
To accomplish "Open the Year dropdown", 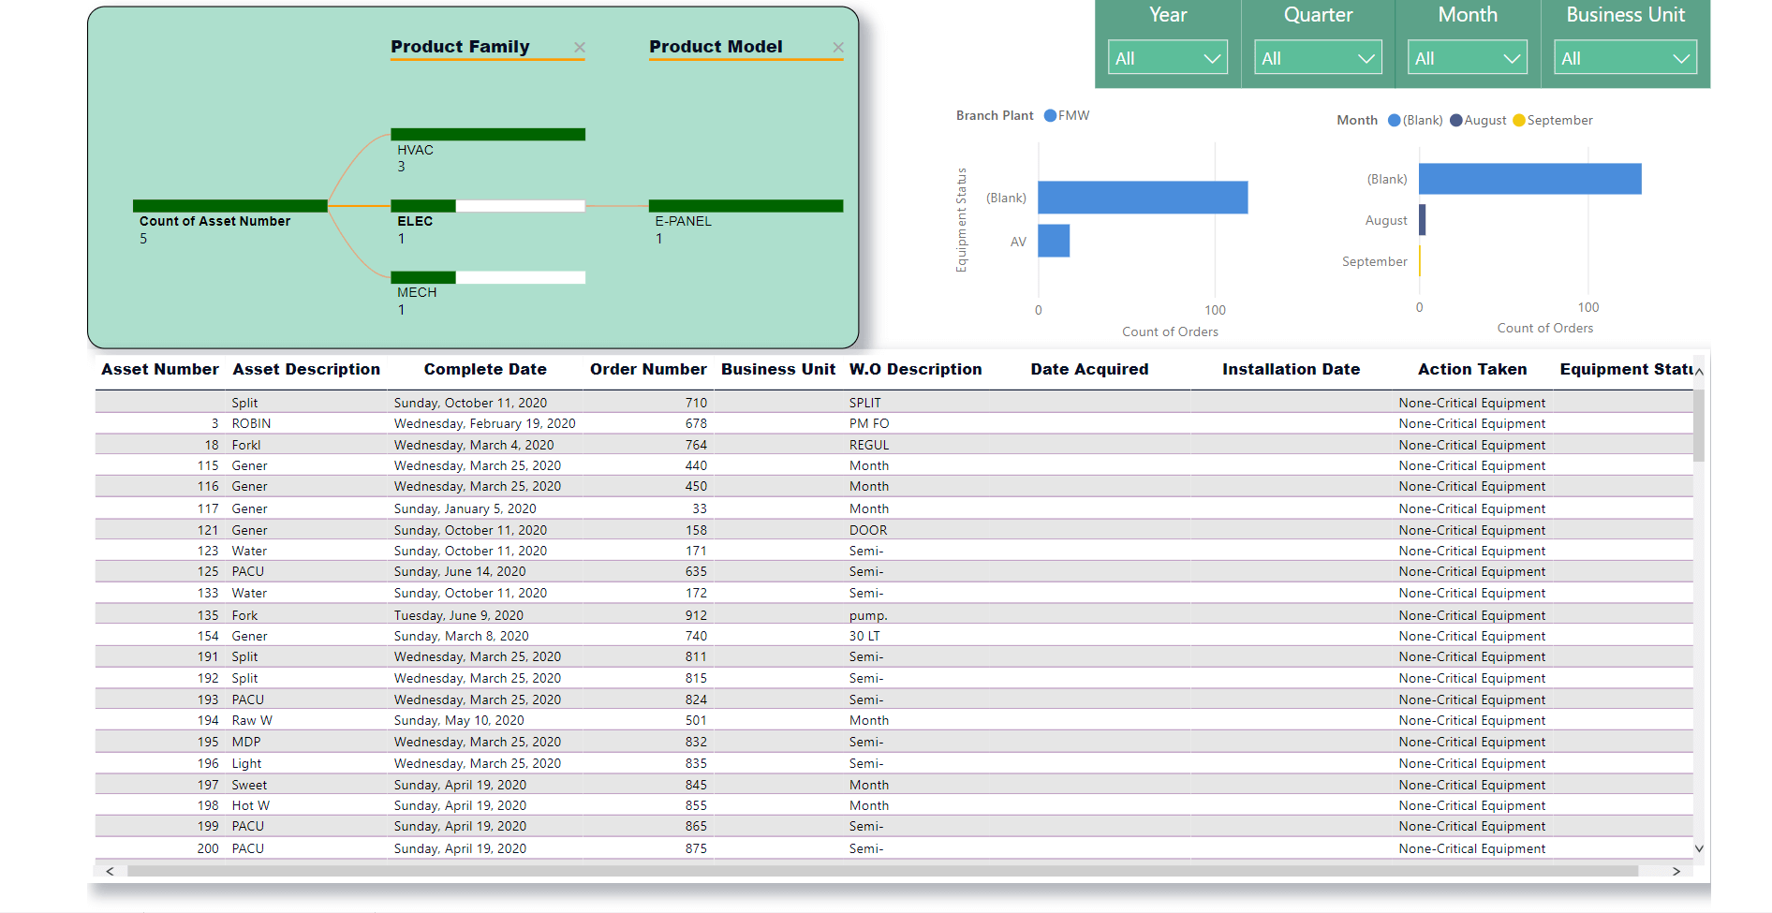I will coord(1167,58).
